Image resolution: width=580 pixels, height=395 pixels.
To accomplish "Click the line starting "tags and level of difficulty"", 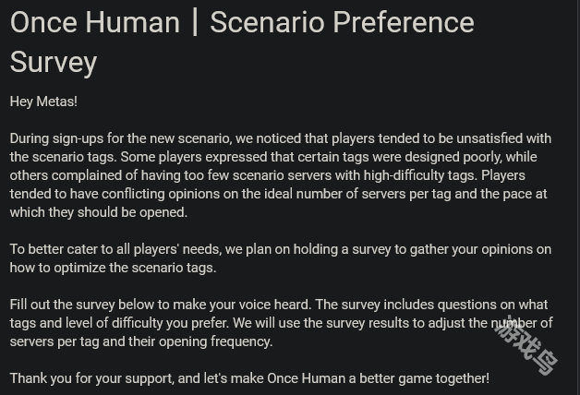I will pos(281,323).
